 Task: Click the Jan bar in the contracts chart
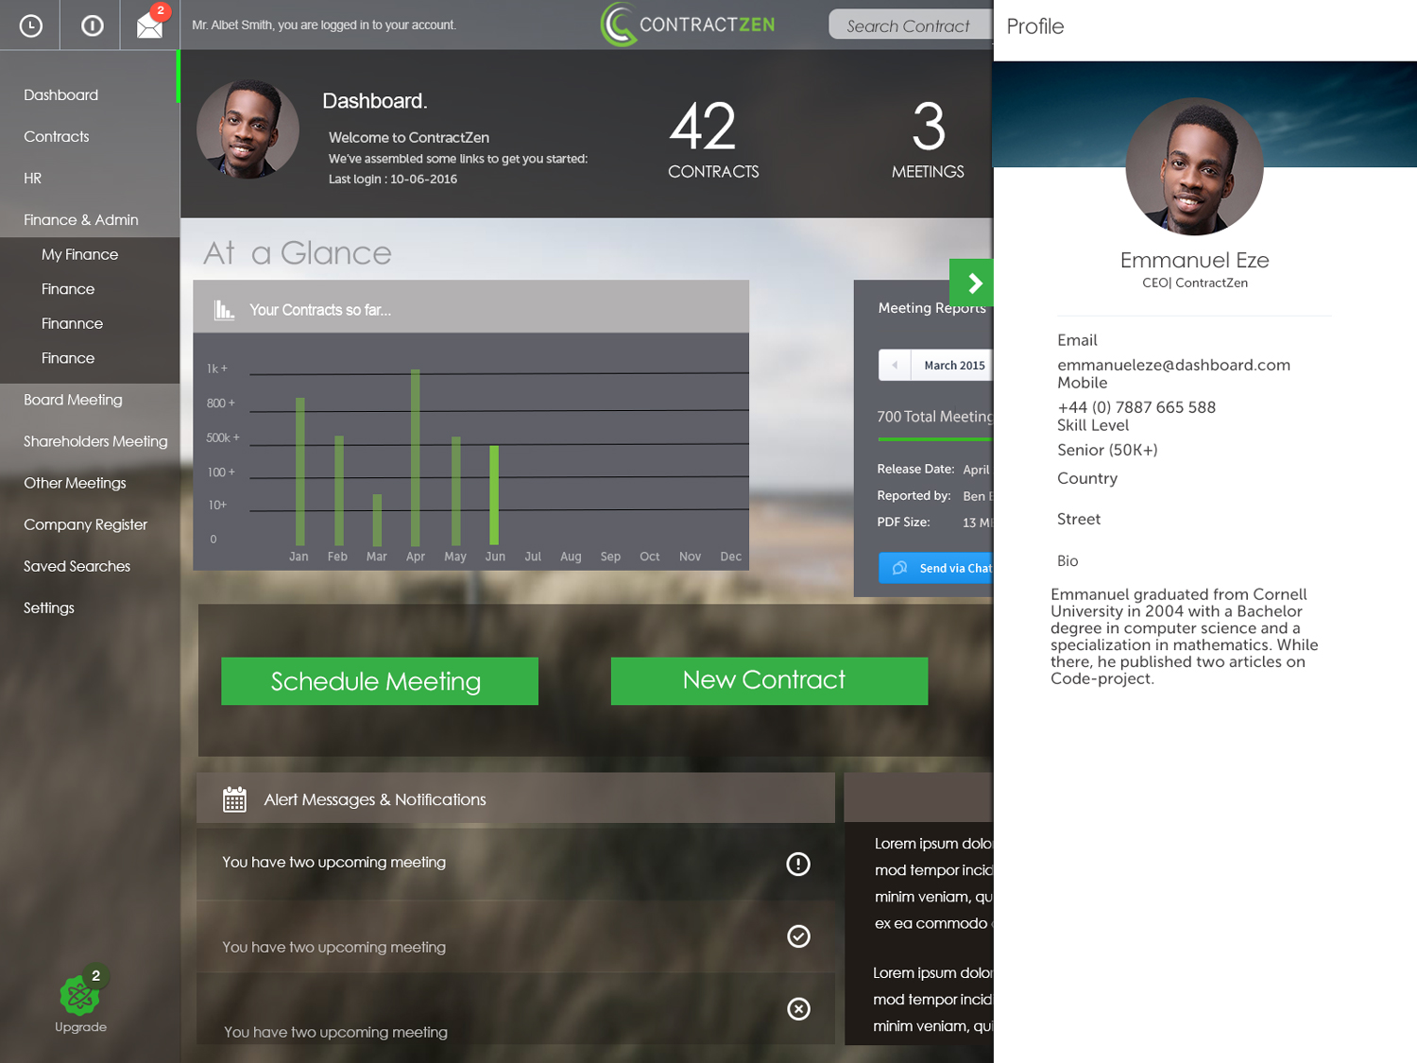pos(300,471)
